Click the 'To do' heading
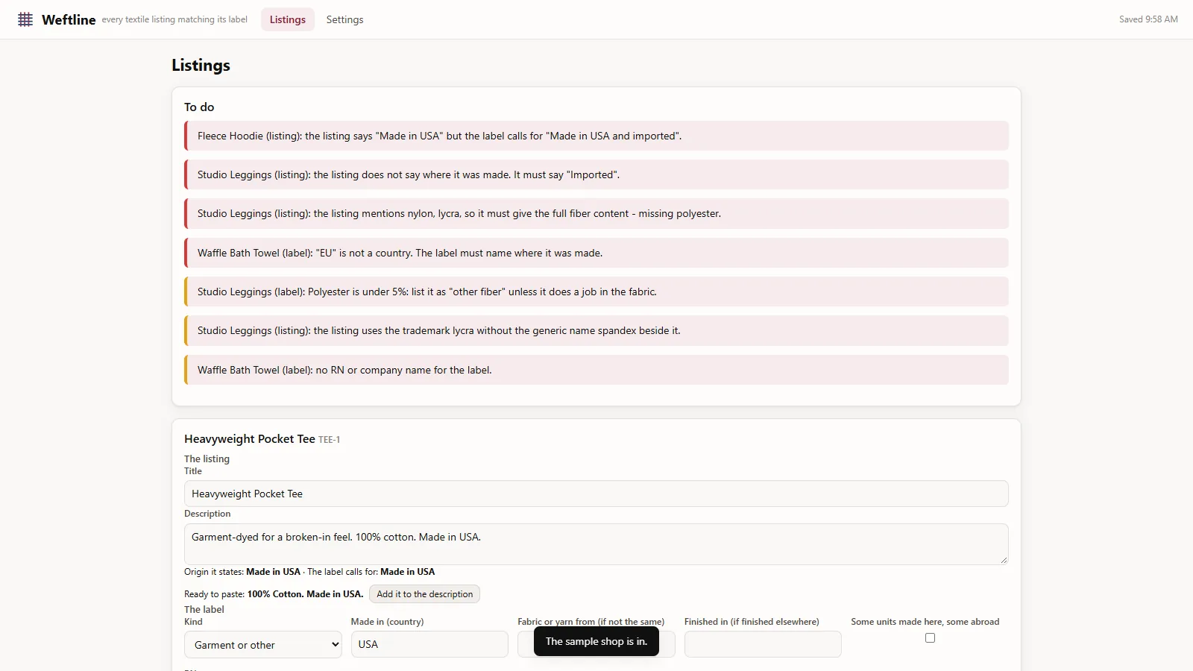 pos(199,107)
